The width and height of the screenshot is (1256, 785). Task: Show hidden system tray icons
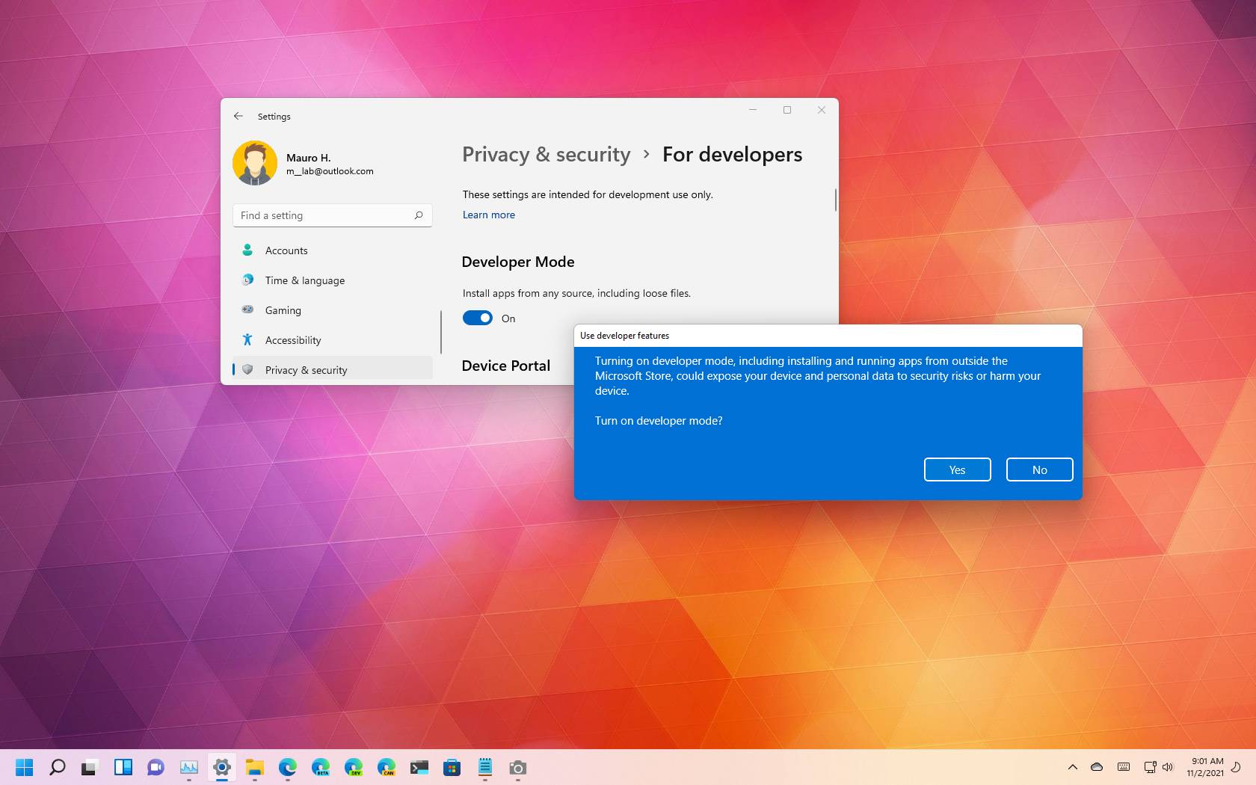[1072, 767]
